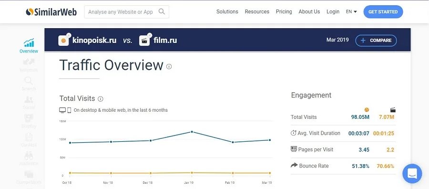Open the Audience sidebar section
This screenshot has height=189, width=429.
[29, 158]
